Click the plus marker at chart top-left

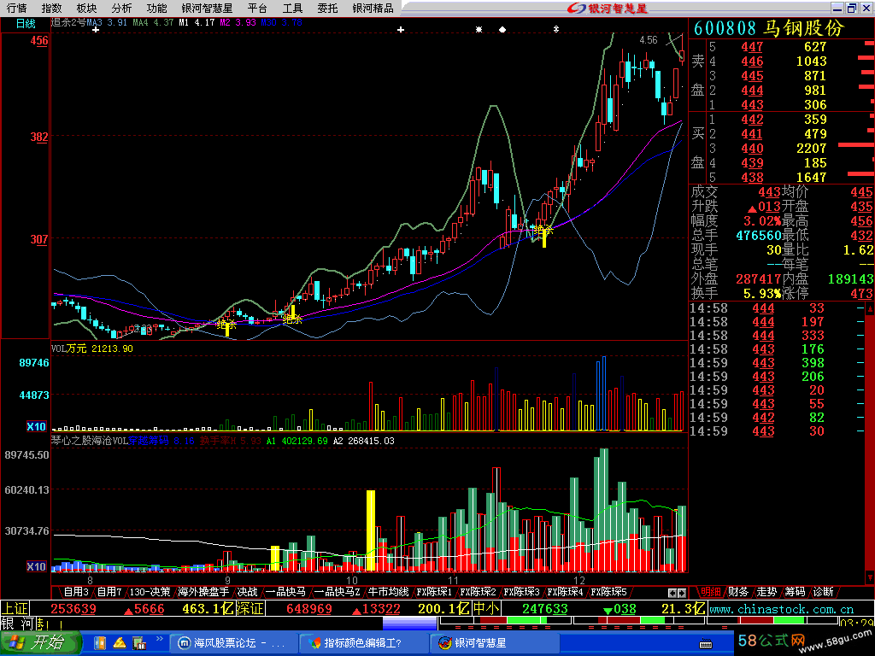tap(96, 30)
